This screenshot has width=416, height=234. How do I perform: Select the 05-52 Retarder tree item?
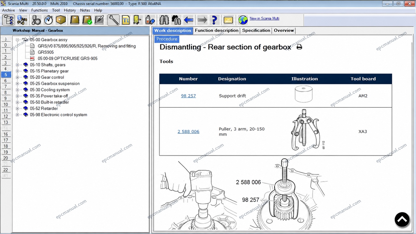point(44,108)
